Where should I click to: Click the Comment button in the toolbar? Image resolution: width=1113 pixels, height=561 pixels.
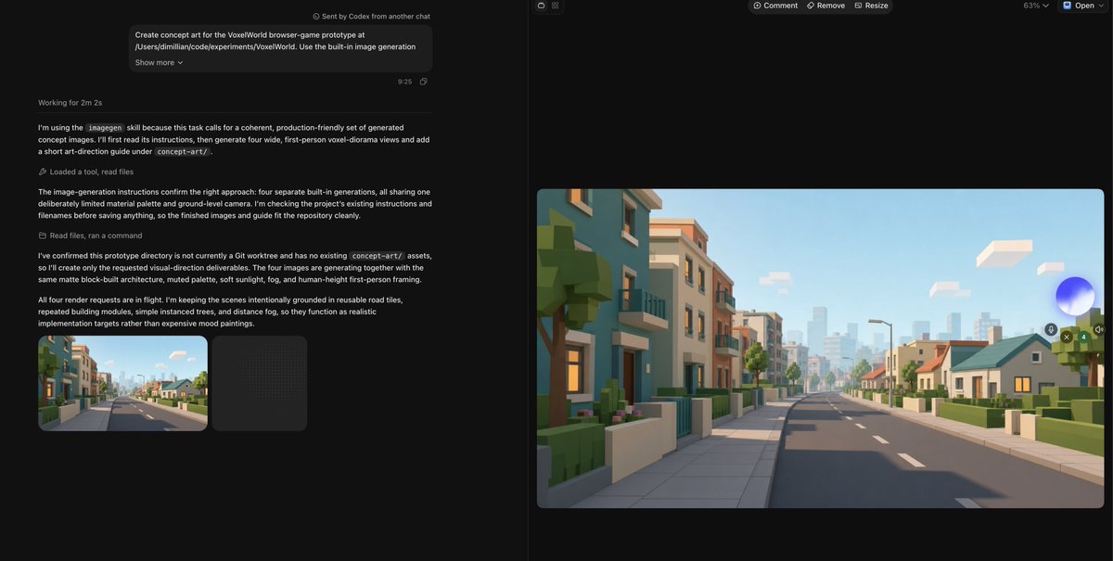click(775, 6)
